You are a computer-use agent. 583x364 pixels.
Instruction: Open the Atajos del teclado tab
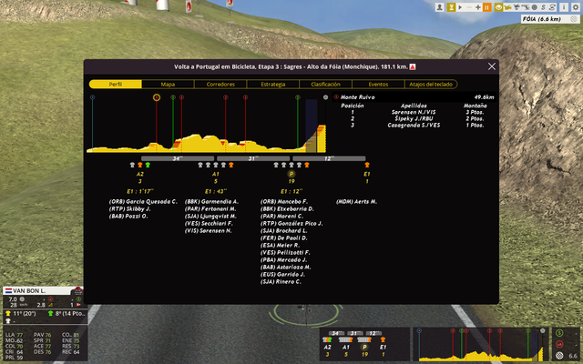pos(431,85)
